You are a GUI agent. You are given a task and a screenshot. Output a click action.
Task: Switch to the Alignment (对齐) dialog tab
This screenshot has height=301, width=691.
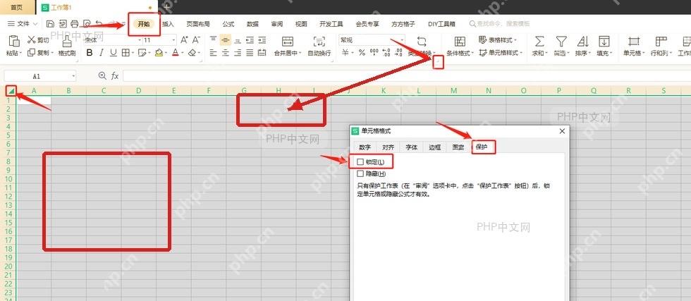[389, 147]
